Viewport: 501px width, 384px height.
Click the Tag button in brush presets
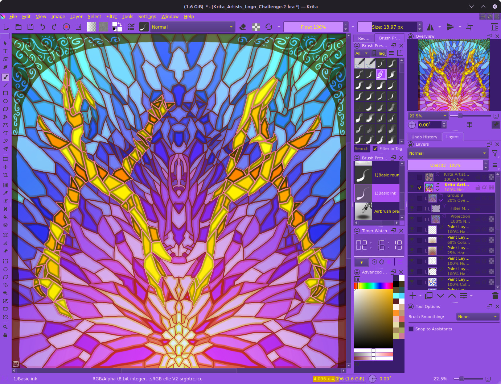click(379, 53)
